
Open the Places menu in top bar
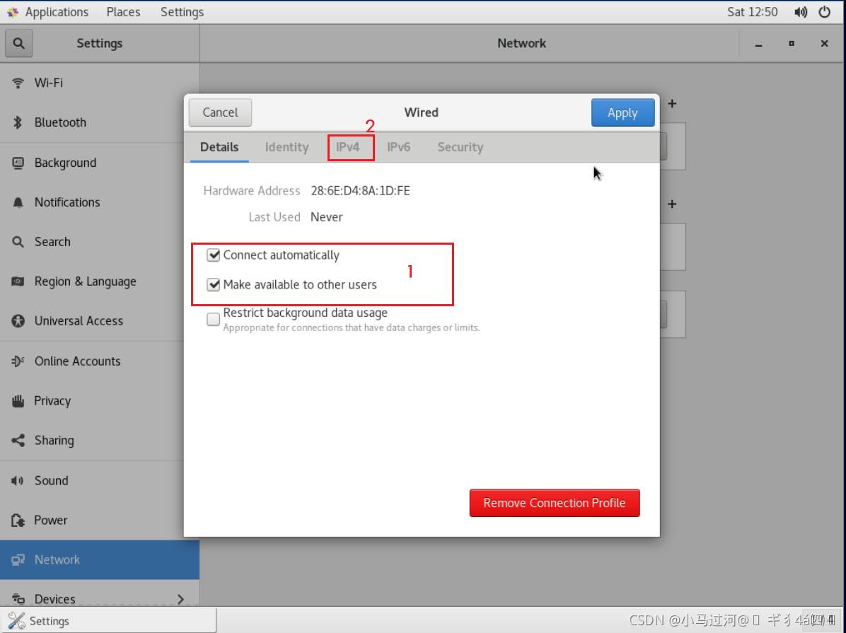[x=123, y=12]
